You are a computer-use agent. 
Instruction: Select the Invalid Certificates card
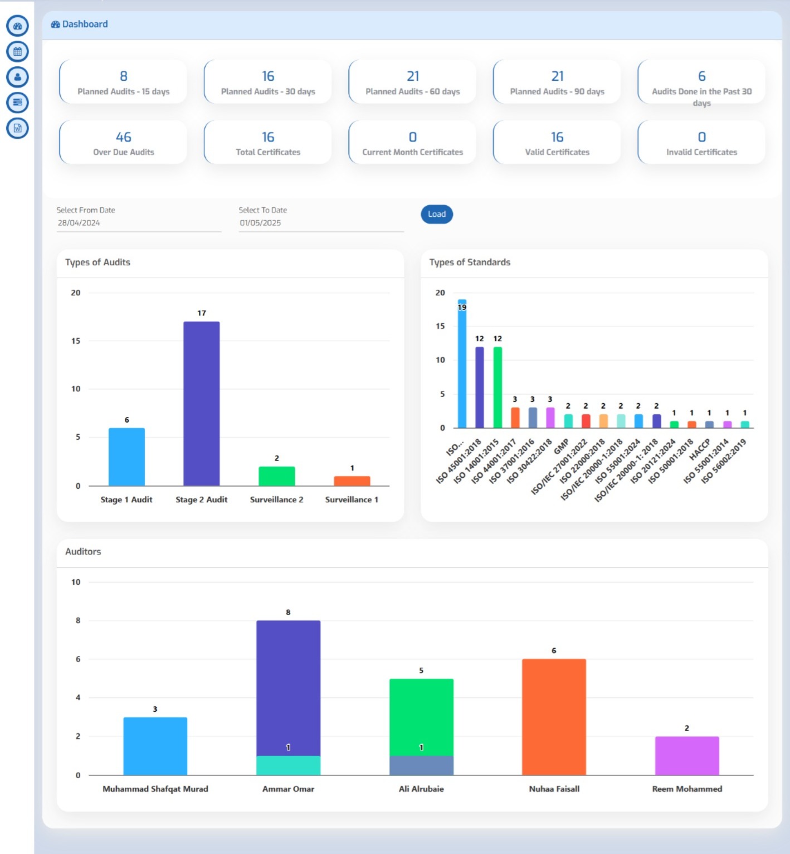[701, 143]
